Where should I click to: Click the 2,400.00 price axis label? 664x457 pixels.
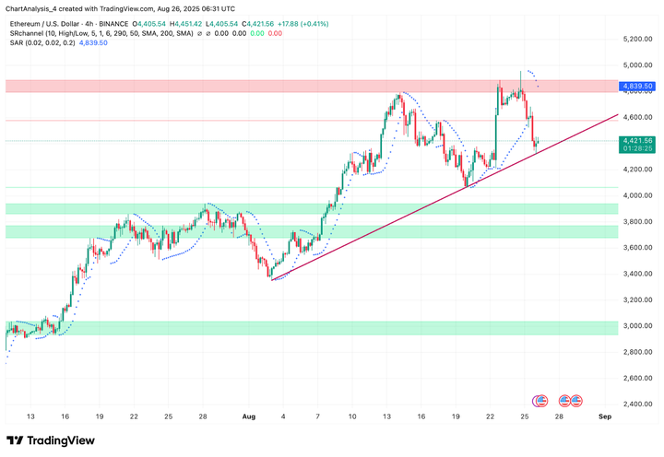637,404
